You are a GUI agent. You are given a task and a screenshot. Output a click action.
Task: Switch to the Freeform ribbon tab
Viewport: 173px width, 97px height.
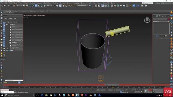click(16, 11)
